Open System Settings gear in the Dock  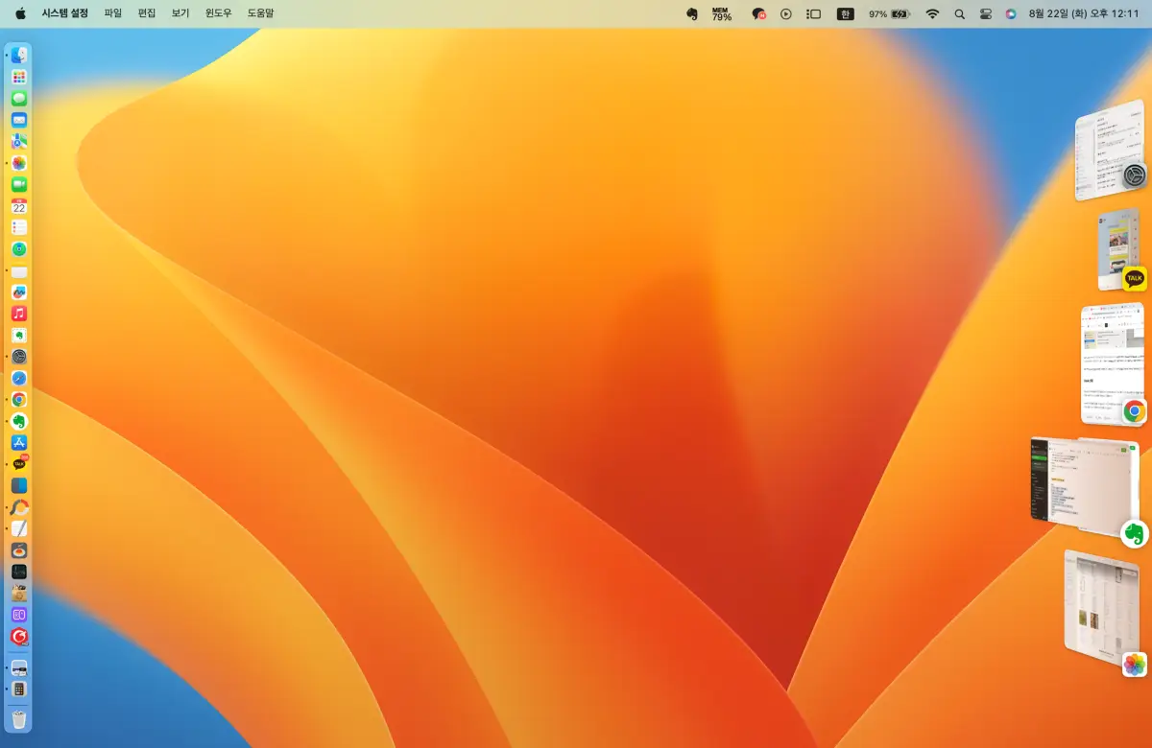point(19,357)
